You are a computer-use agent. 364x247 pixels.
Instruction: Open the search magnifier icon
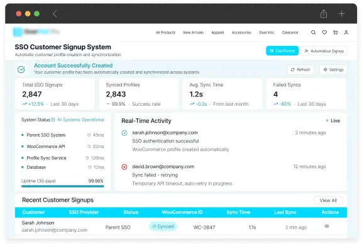pos(313,32)
